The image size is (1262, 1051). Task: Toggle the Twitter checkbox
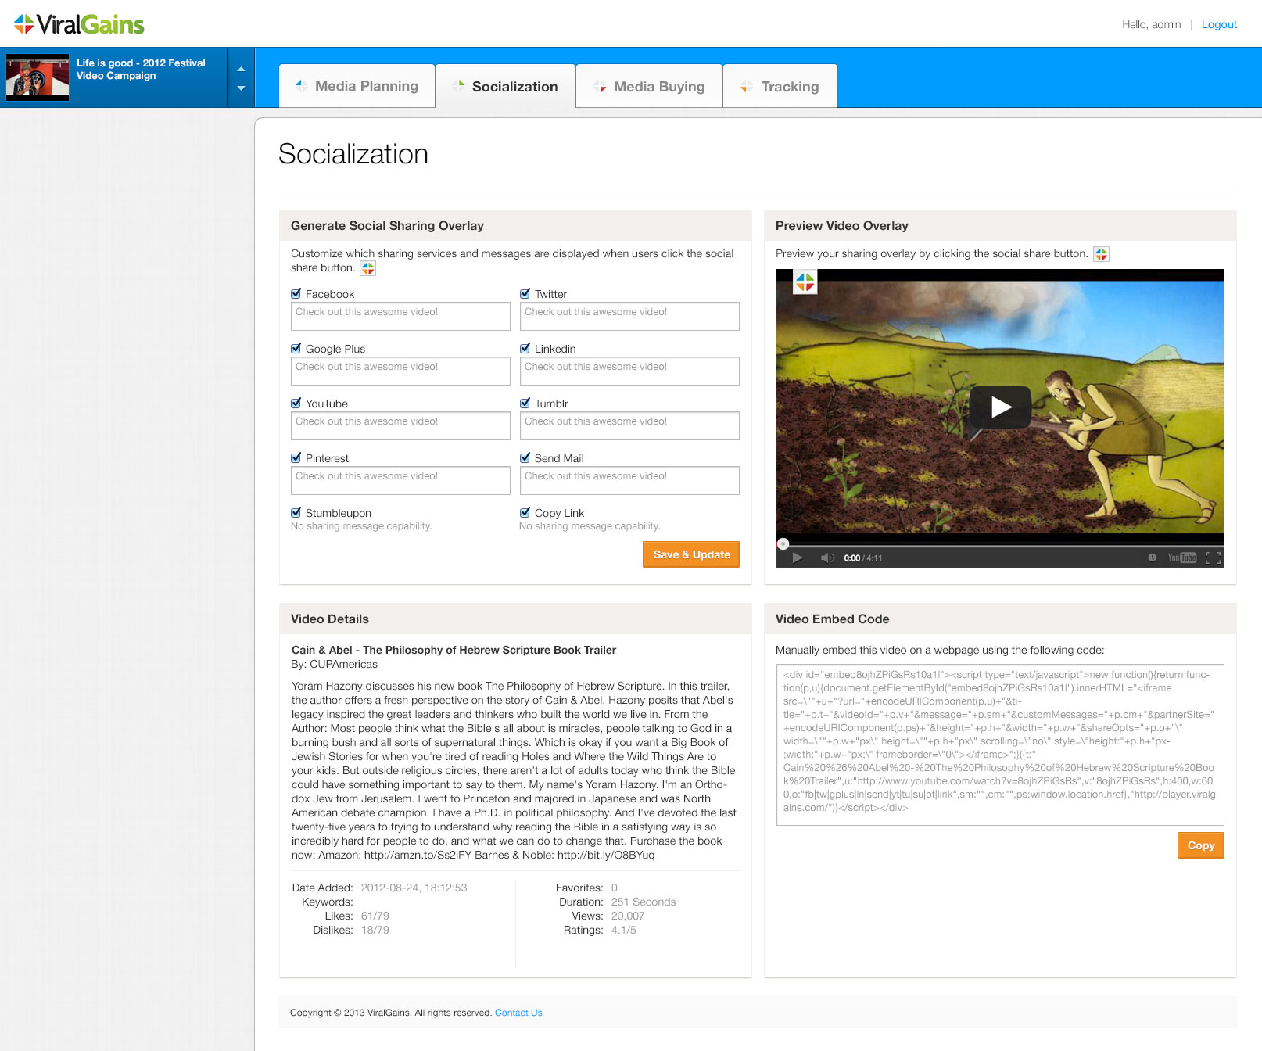point(525,294)
